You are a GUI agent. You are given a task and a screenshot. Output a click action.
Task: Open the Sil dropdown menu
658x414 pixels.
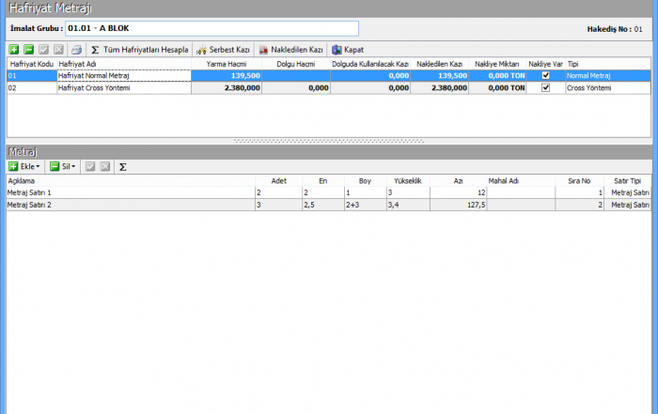[63, 166]
